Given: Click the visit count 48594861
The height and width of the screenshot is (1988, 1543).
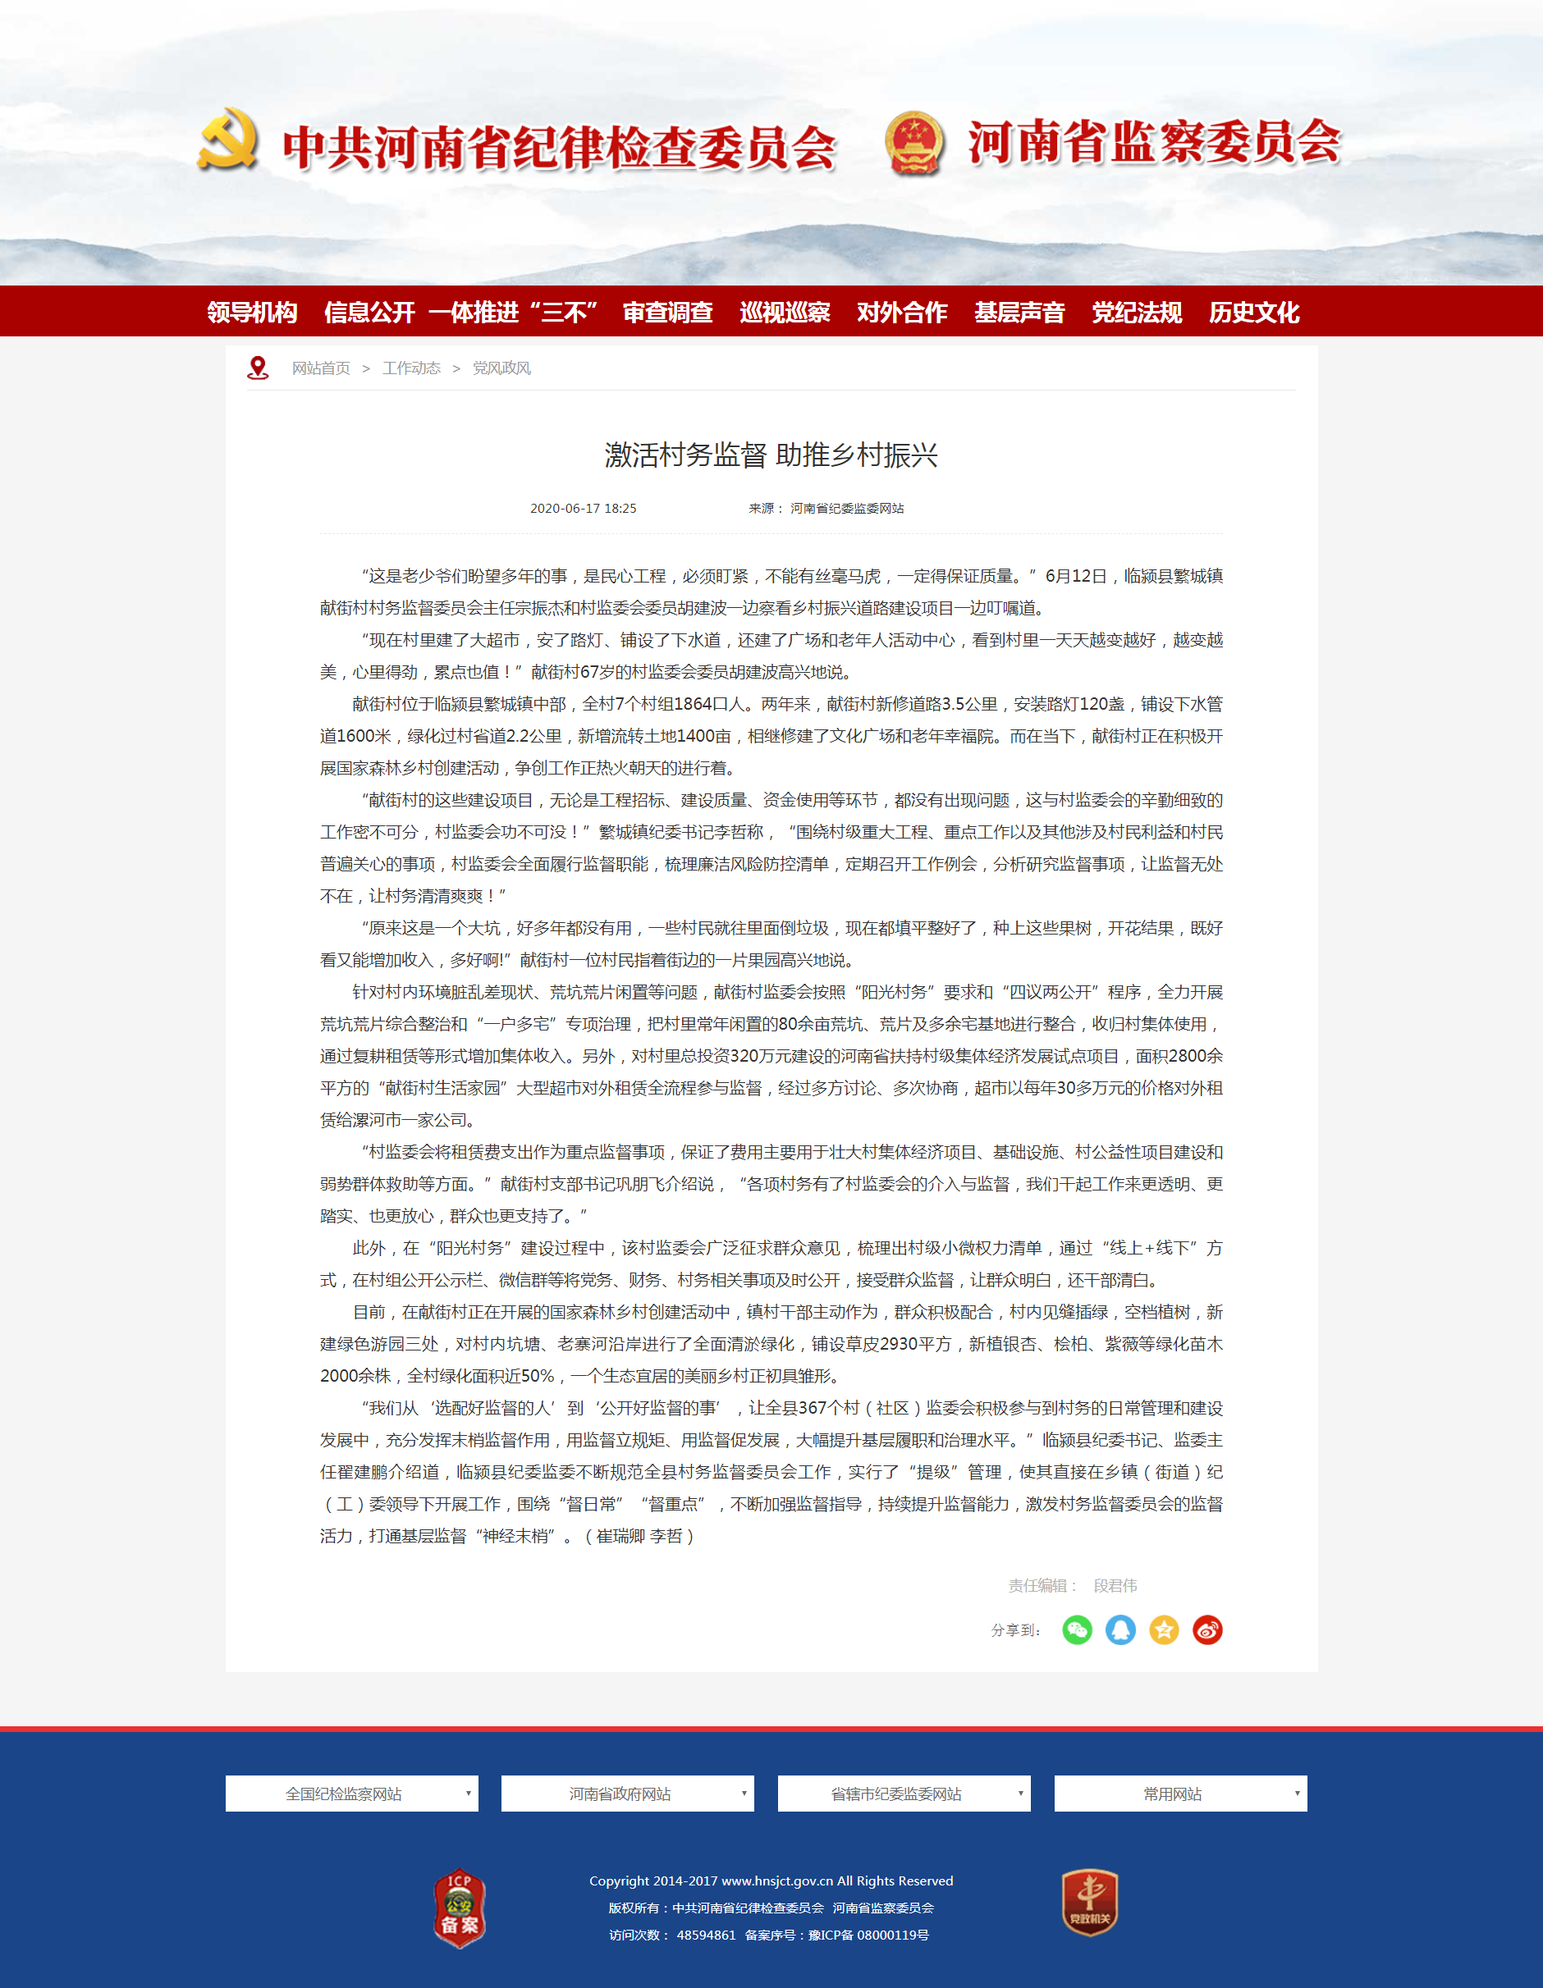Looking at the screenshot, I should pyautogui.click(x=706, y=1935).
